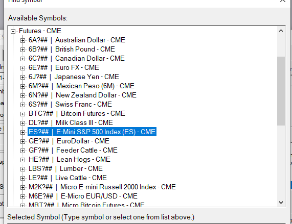Expand the 6C?## Canadian Dollar node
Screen dimensions: 292x224
(x=23, y=59)
